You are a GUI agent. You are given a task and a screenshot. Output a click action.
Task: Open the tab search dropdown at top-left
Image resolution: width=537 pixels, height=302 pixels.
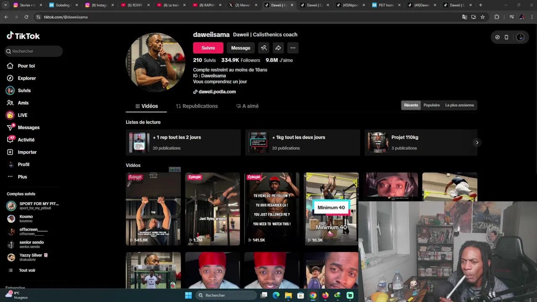click(5, 5)
